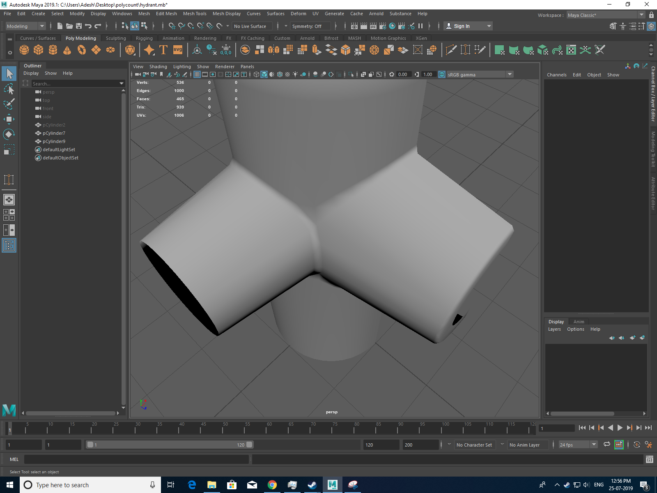Viewport: 657px width, 493px height.
Task: Switch to the Anim layer tab
Action: [579, 322]
